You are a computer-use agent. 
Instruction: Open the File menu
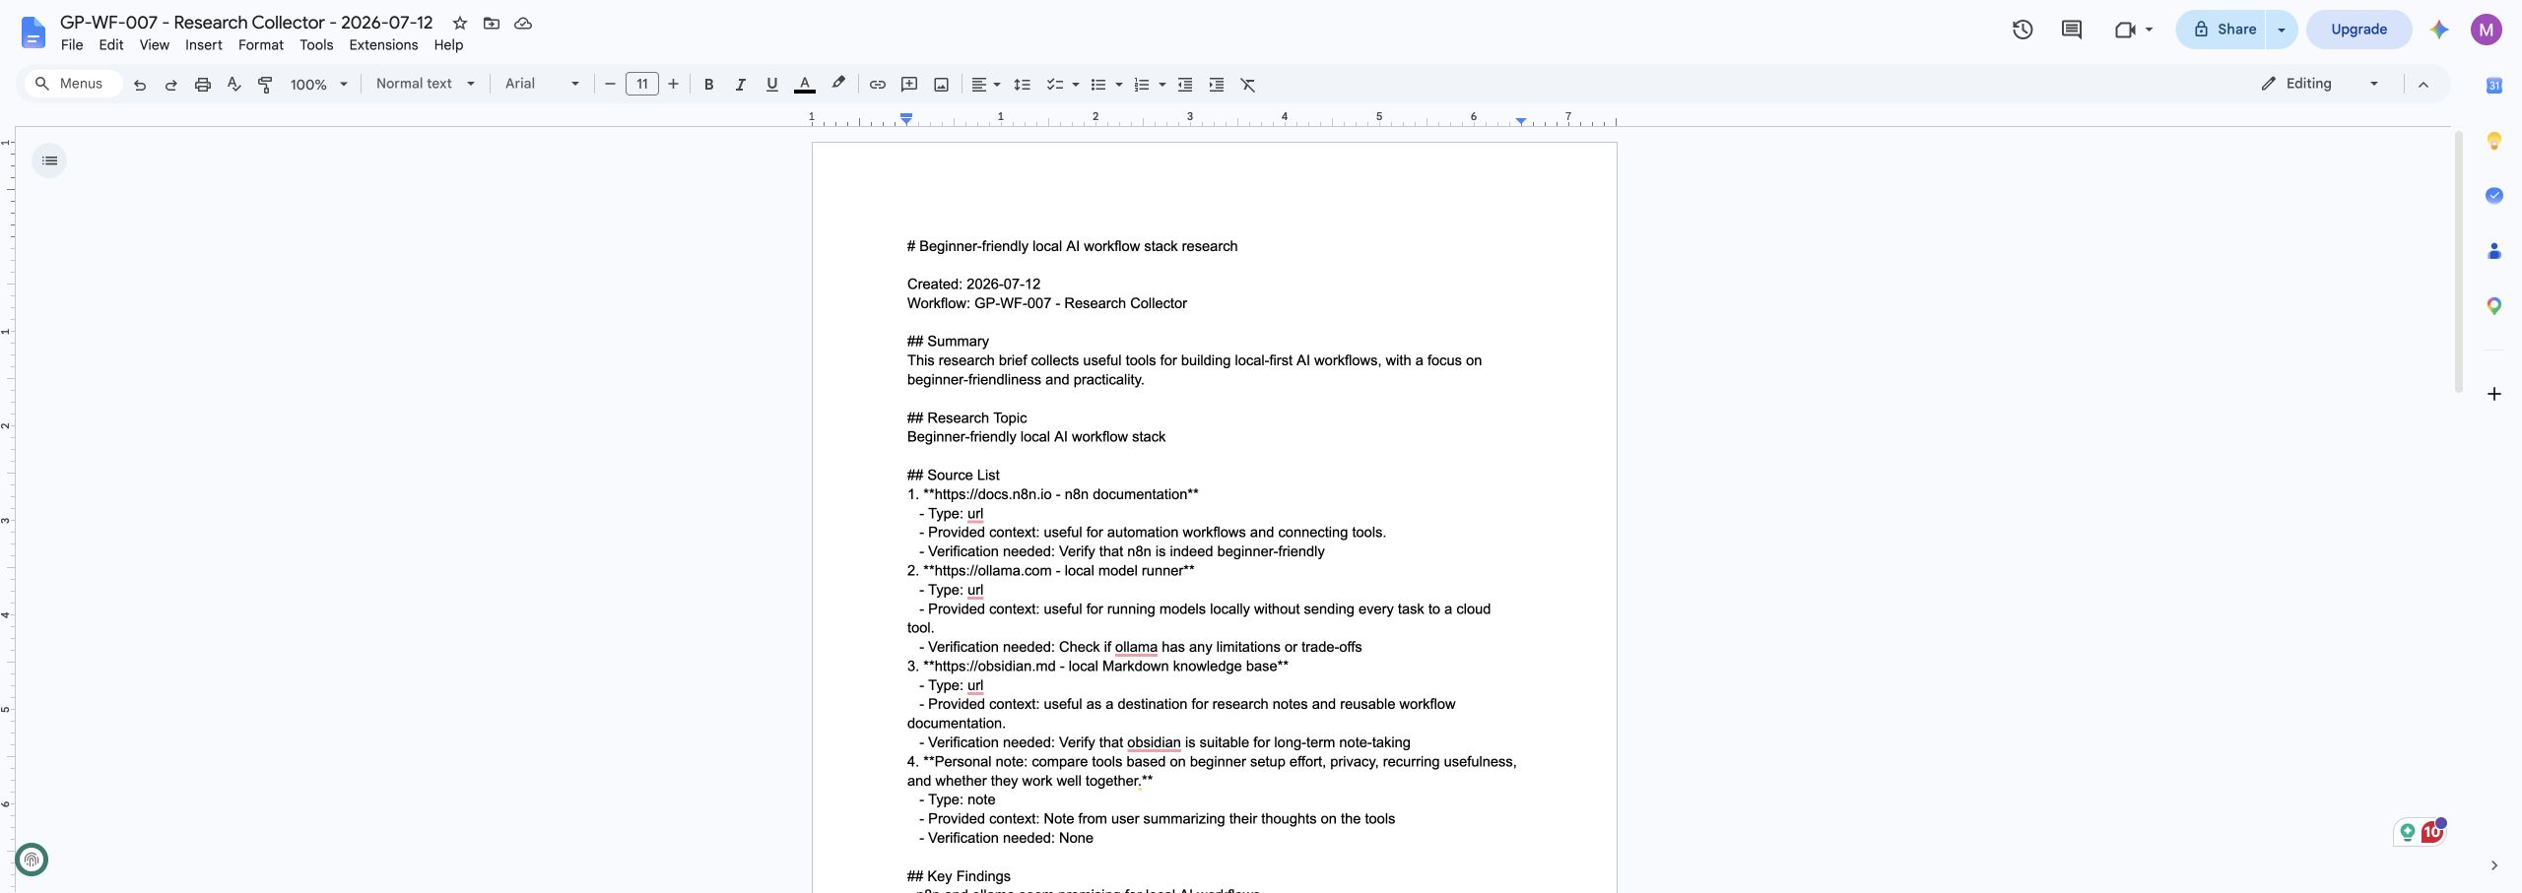(72, 45)
